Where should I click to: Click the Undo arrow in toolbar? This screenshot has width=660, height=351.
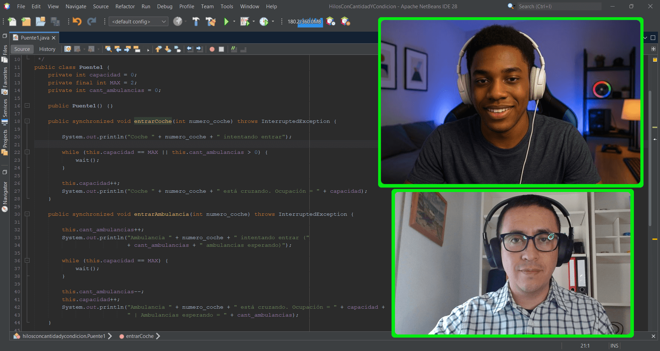[x=77, y=22]
